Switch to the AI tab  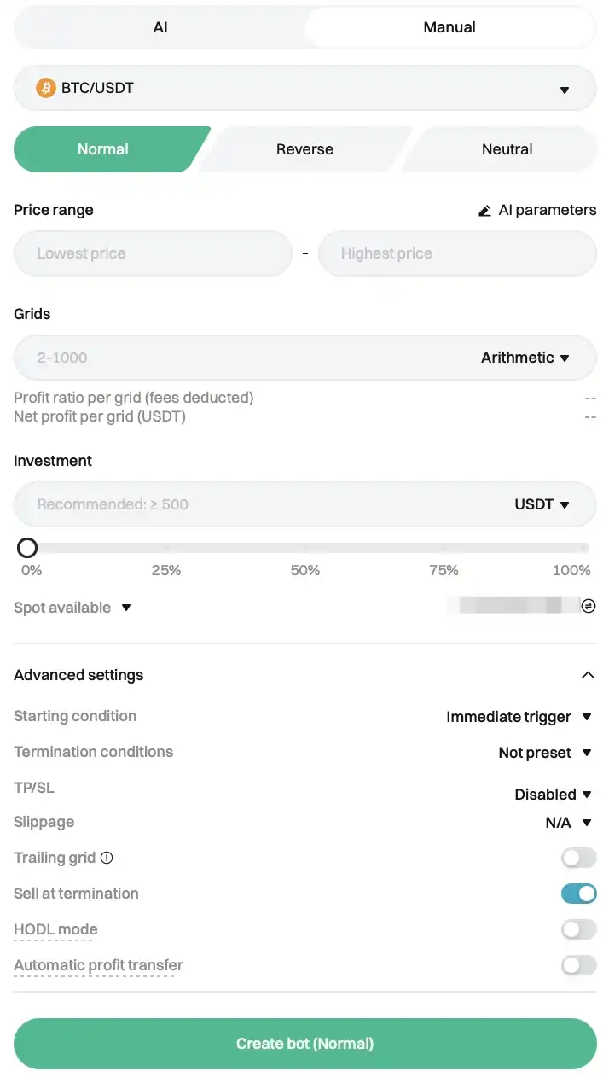coord(160,27)
